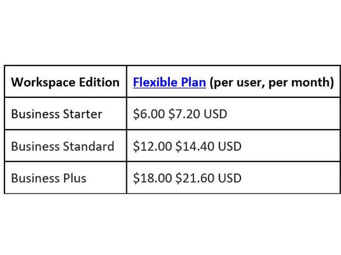Click the word "Workspace" in the header

43,83
